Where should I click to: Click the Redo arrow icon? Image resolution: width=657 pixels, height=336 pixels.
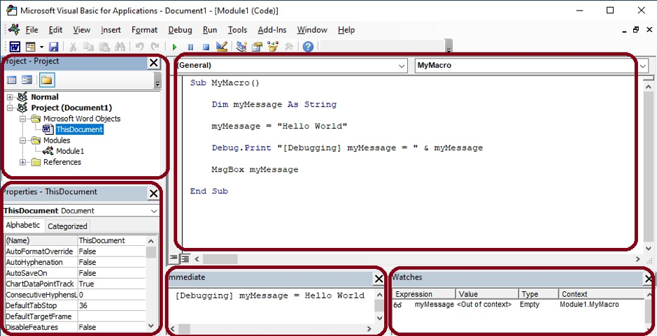pos(155,46)
